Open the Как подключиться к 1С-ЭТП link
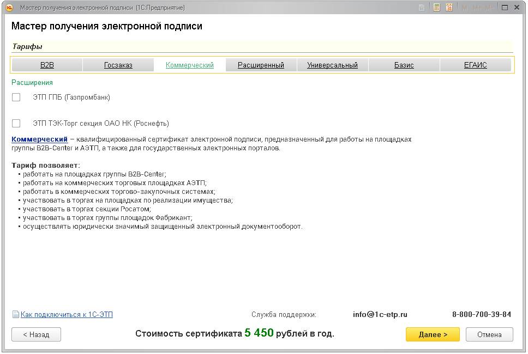Image resolution: width=528 pixels, height=354 pixels. [67, 314]
